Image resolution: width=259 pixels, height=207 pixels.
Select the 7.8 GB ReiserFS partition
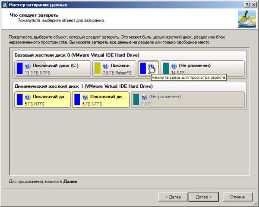pyautogui.click(x=114, y=68)
